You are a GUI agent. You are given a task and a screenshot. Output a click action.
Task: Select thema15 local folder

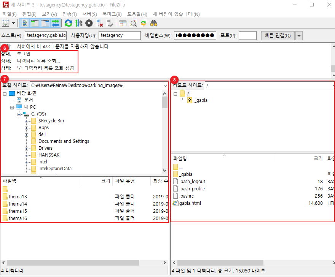click(18, 211)
